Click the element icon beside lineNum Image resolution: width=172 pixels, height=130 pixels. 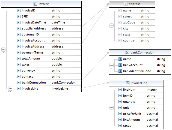(x=120, y=90)
